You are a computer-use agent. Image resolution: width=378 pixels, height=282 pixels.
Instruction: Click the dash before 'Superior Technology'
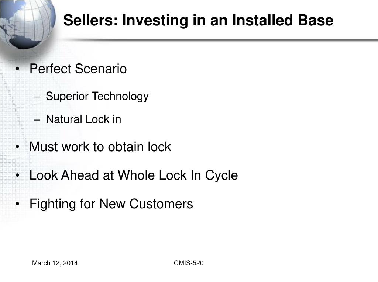37,97
